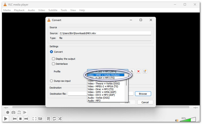Viewport: 202px width, 124px height.
Task: Open the View menu
Action: 73,10
